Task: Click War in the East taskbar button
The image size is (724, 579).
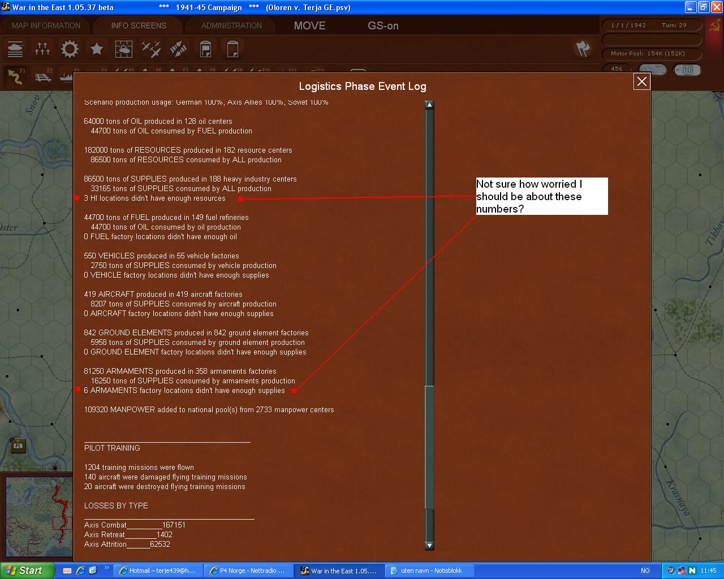Action: click(338, 571)
